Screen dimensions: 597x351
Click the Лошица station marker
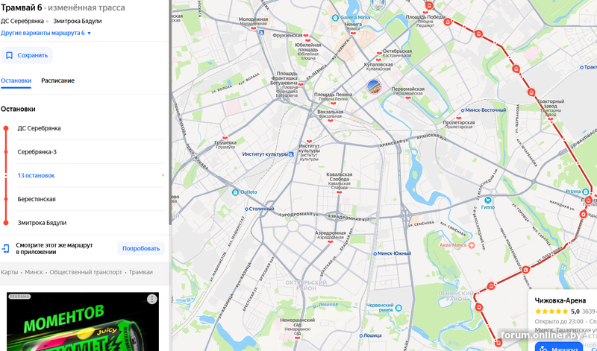coord(360,336)
